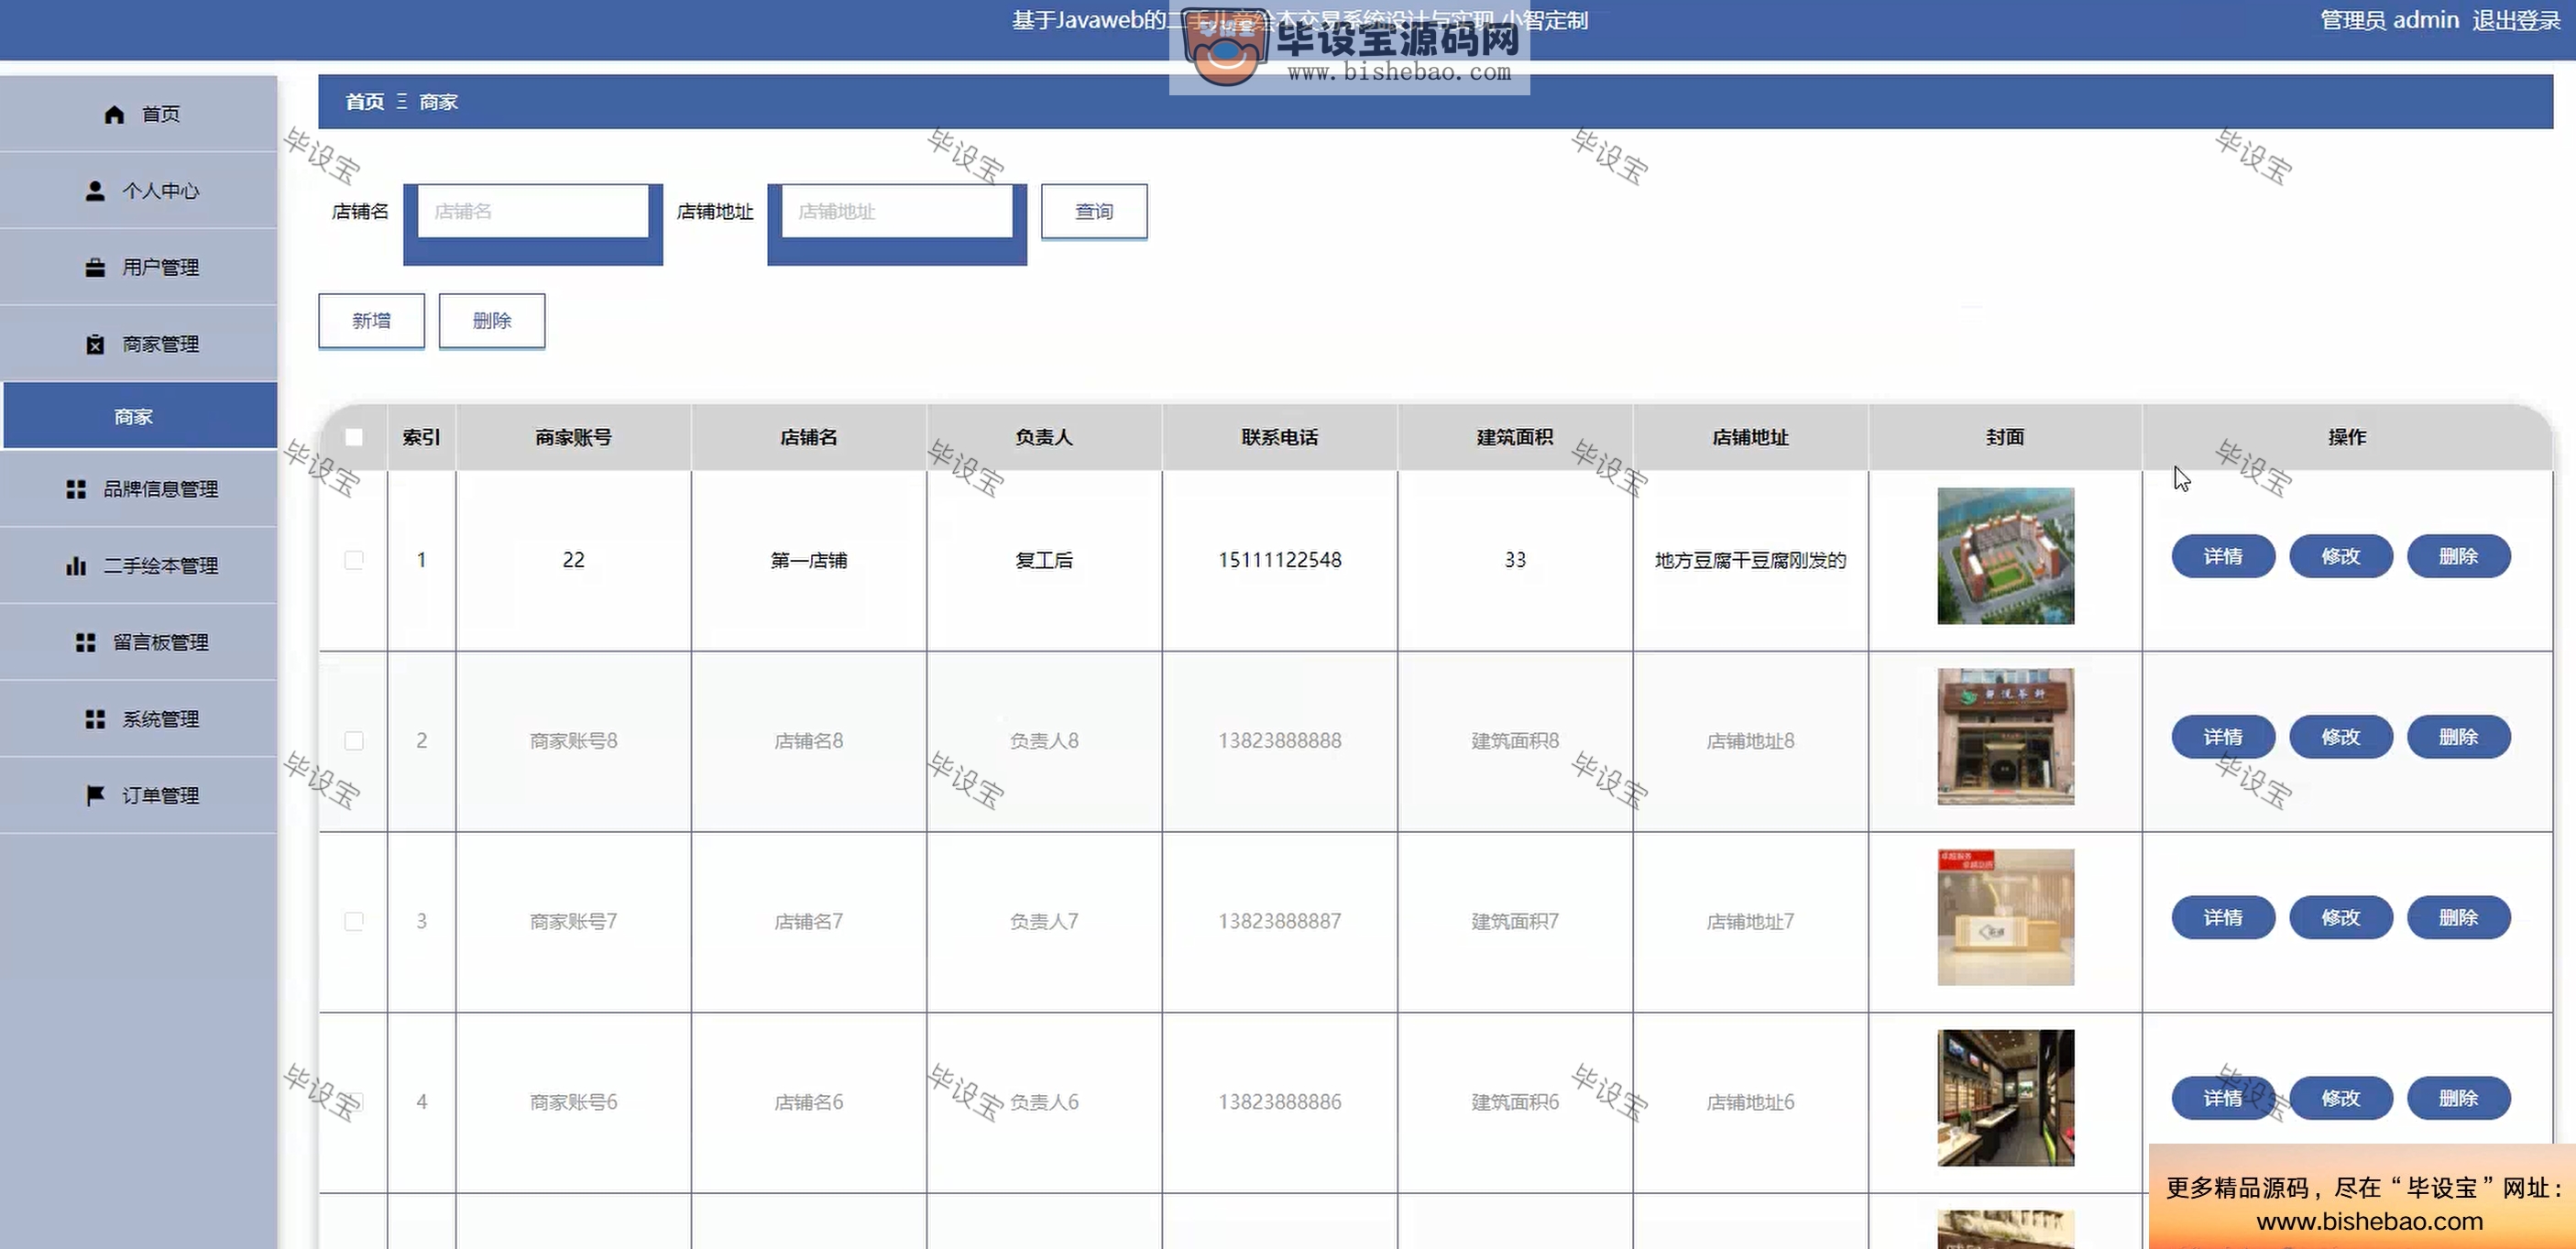
Task: Toggle the select-all checkbox in table header
Action: pos(354,437)
